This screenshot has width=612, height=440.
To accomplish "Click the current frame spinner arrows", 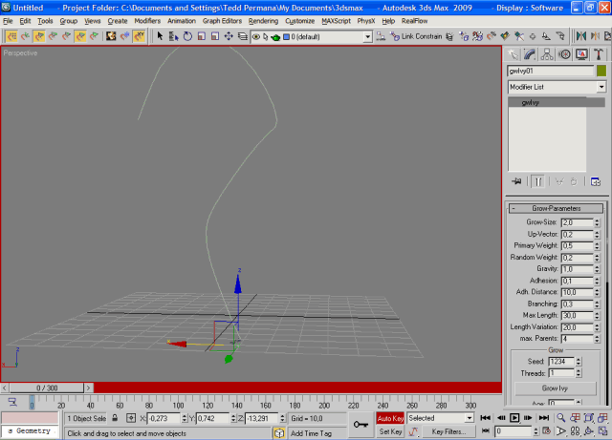I will (535, 431).
